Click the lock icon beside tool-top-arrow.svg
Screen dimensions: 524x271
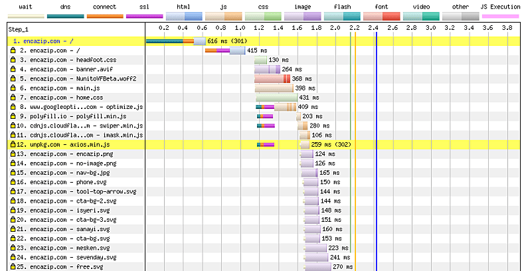pos(13,191)
